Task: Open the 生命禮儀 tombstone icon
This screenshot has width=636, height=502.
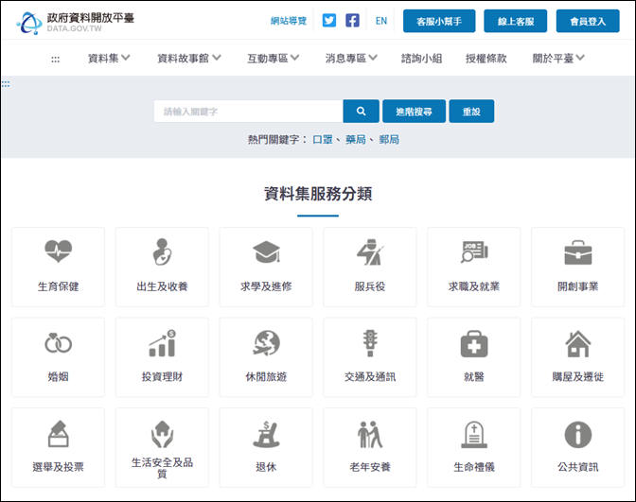Action: (474, 434)
